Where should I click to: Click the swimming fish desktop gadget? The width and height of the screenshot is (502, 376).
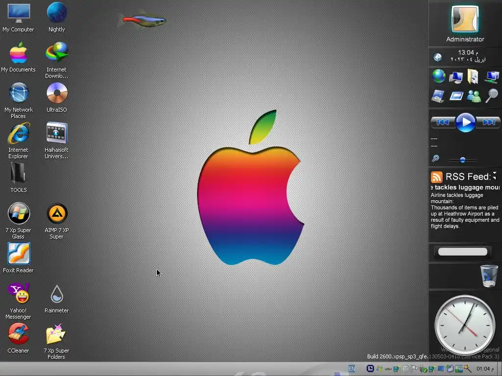(x=142, y=19)
